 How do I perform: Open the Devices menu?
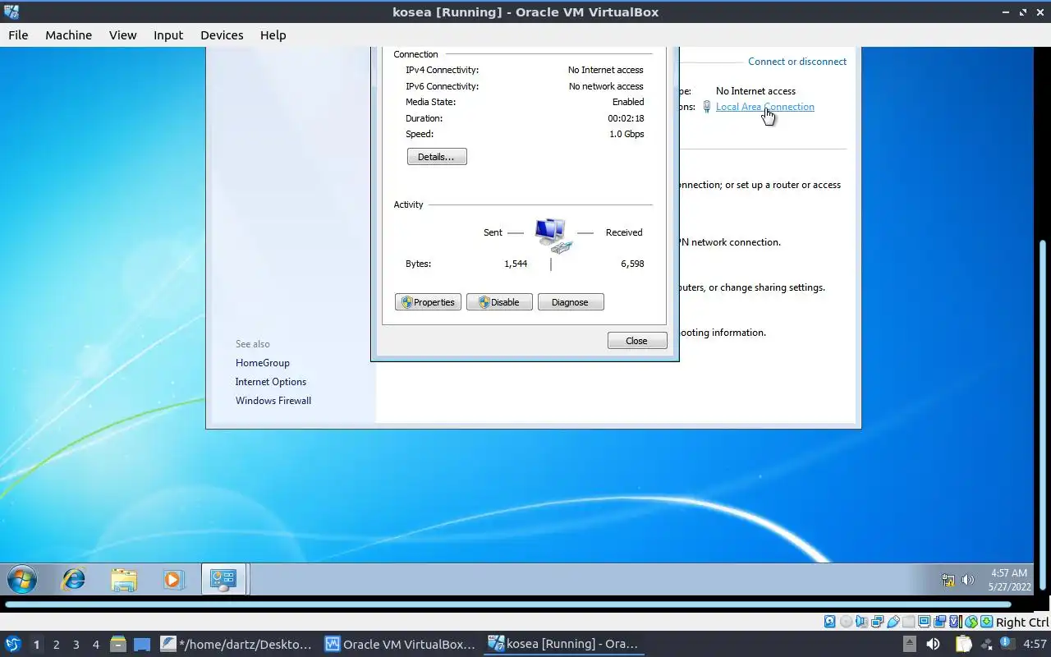(222, 34)
